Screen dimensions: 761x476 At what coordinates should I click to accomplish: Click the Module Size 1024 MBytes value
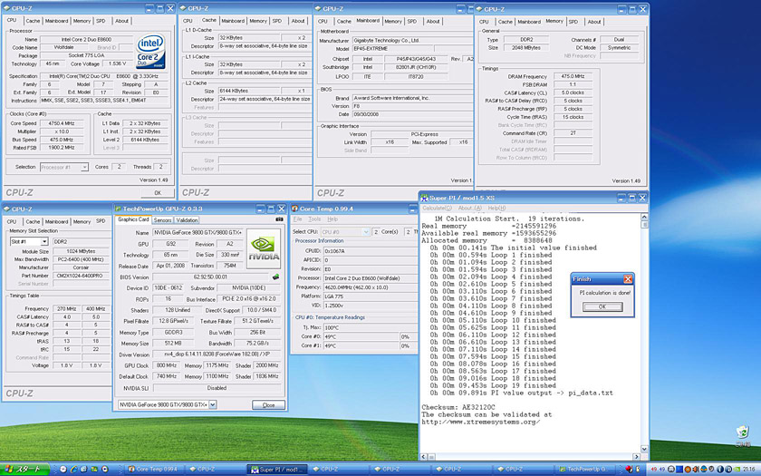click(82, 252)
